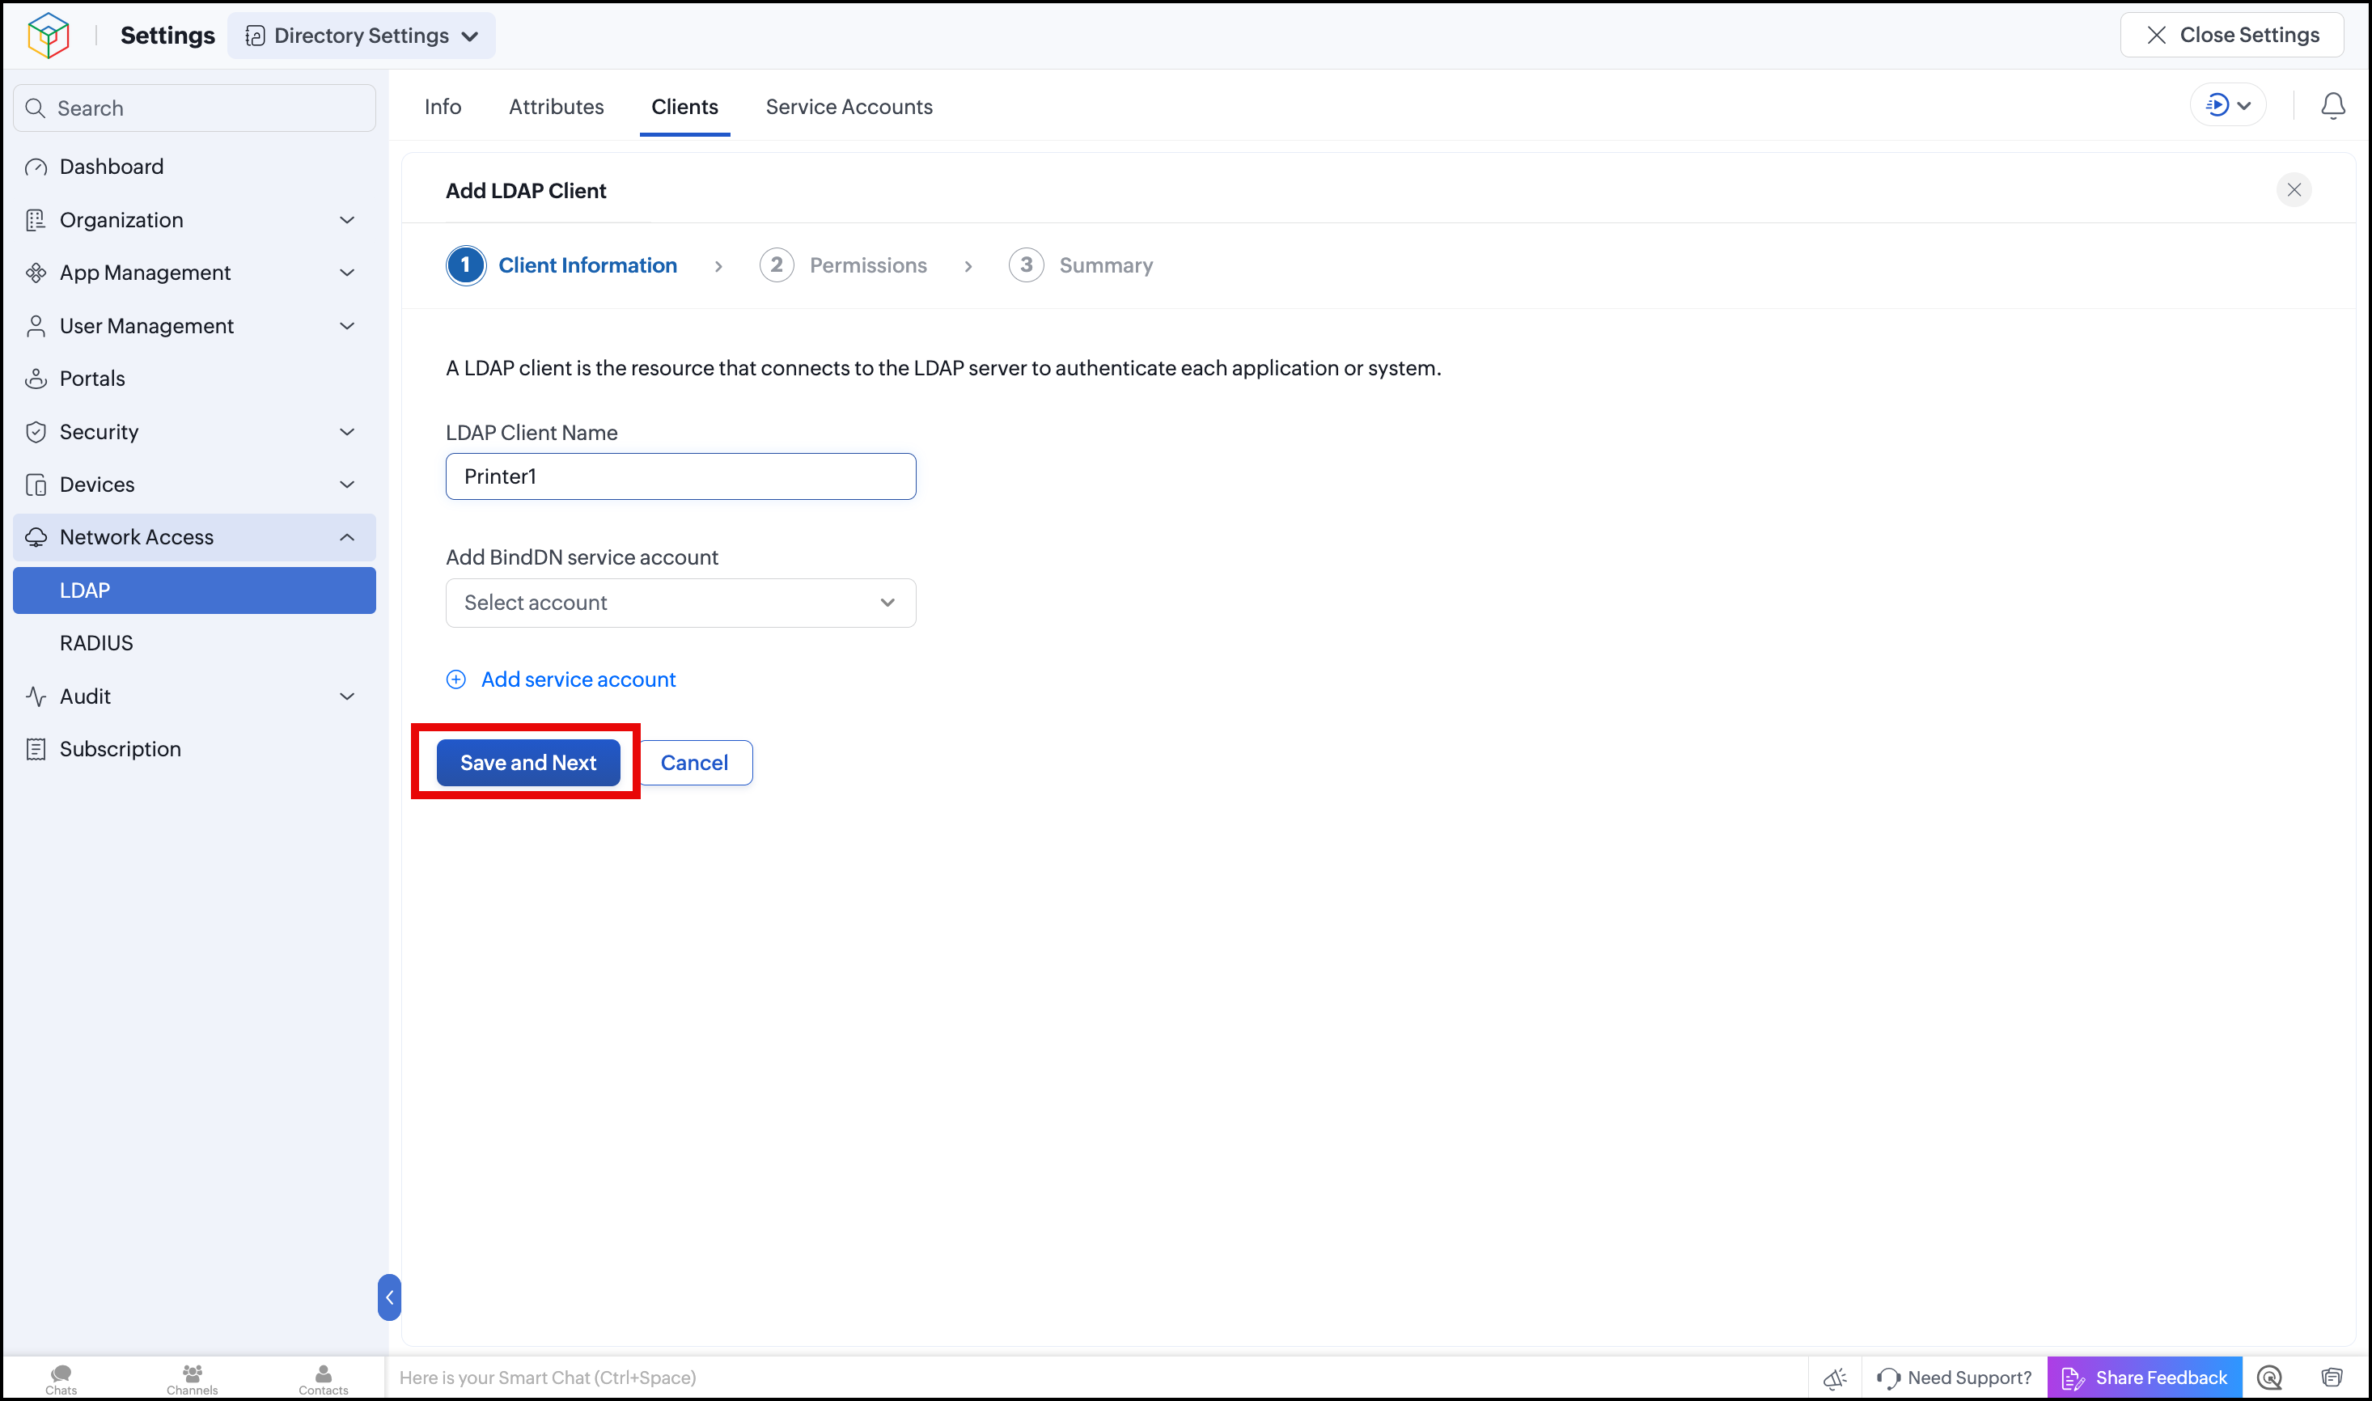Select the Clients tab
The width and height of the screenshot is (2372, 1401).
(684, 107)
